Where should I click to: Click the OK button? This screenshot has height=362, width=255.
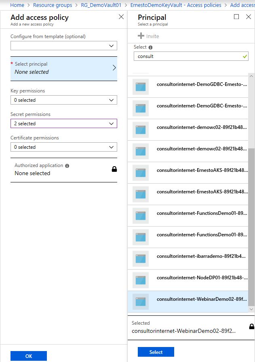tap(29, 356)
